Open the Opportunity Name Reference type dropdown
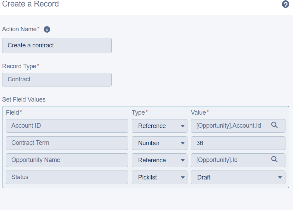The image size is (293, 210). 160,160
